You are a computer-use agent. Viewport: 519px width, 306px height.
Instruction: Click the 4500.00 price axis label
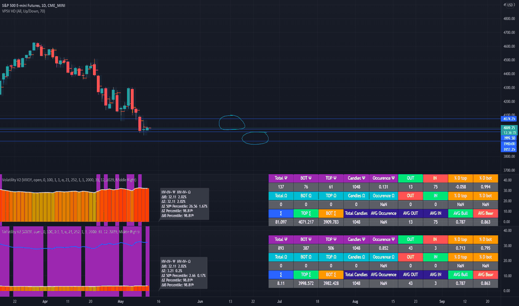click(509, 60)
